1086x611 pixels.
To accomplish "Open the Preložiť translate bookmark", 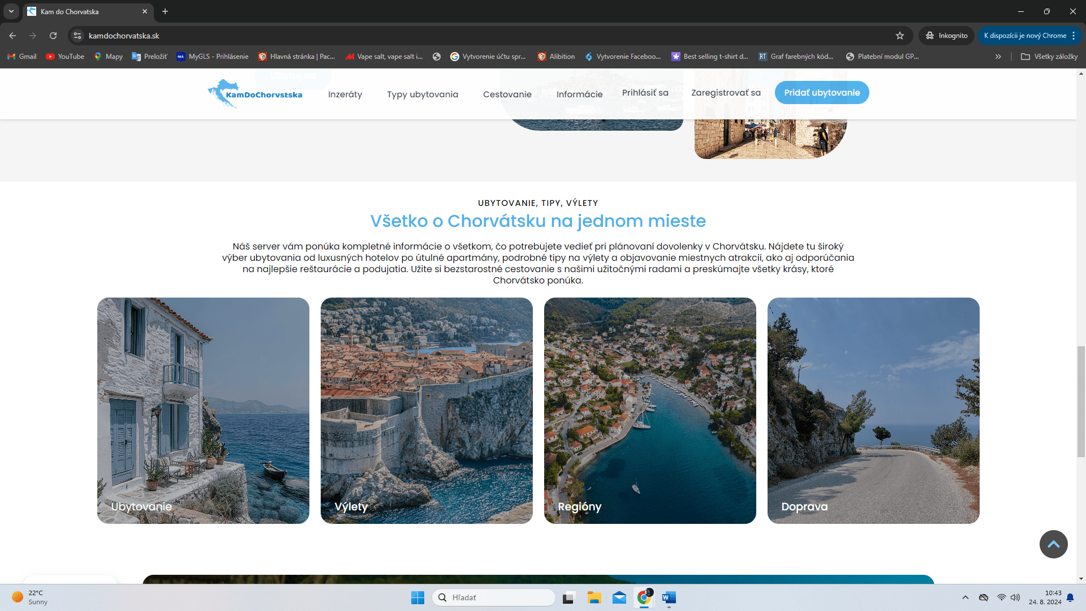I will coord(149,57).
